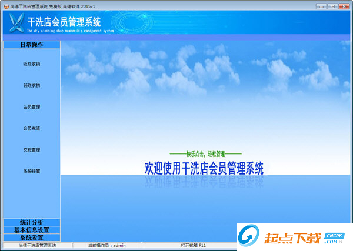Click the app icon in the title bar

click(6, 6)
